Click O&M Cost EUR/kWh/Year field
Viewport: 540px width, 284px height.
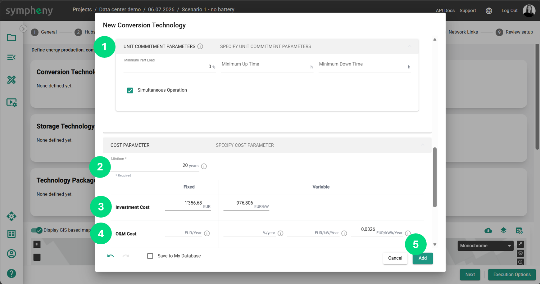[x=377, y=232]
